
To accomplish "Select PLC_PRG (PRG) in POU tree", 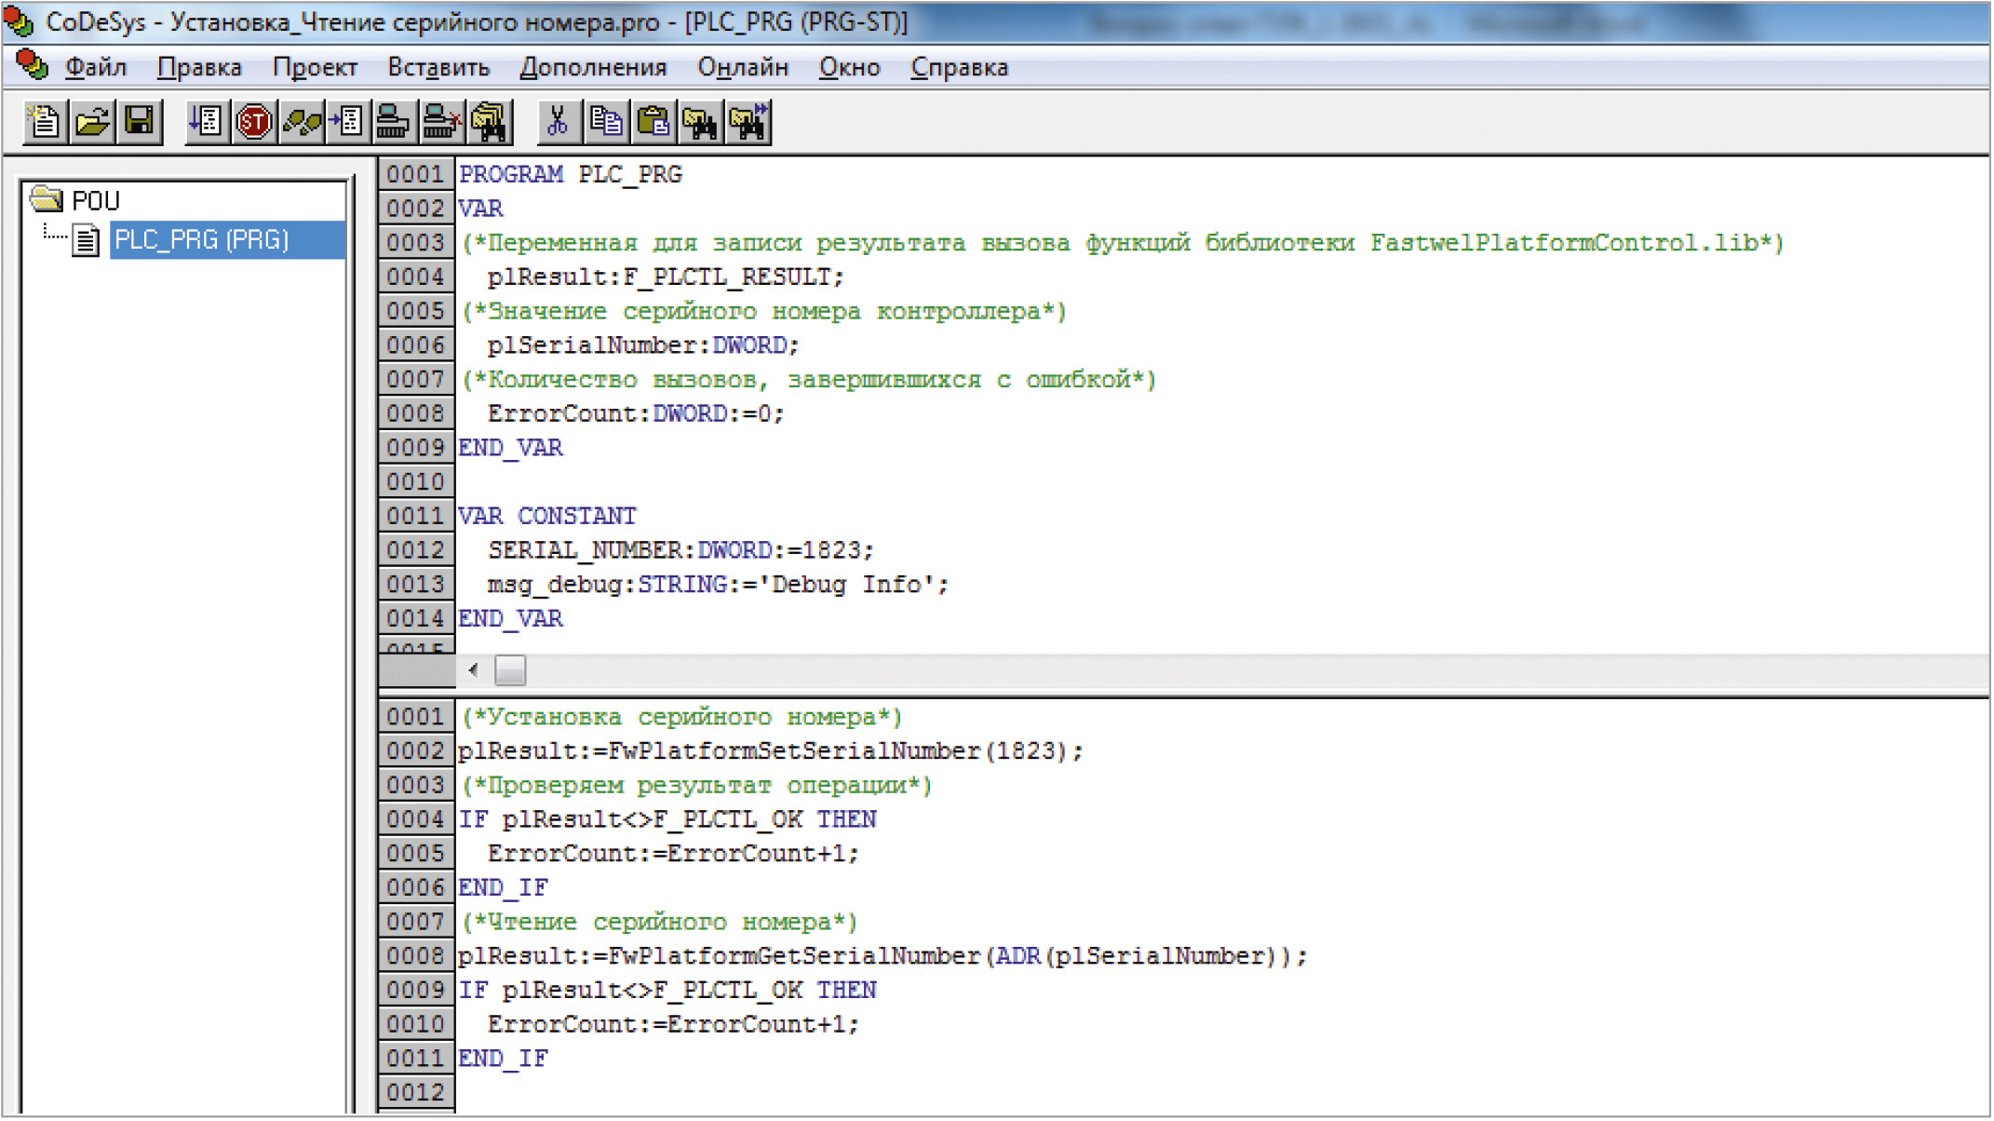I will tap(227, 240).
